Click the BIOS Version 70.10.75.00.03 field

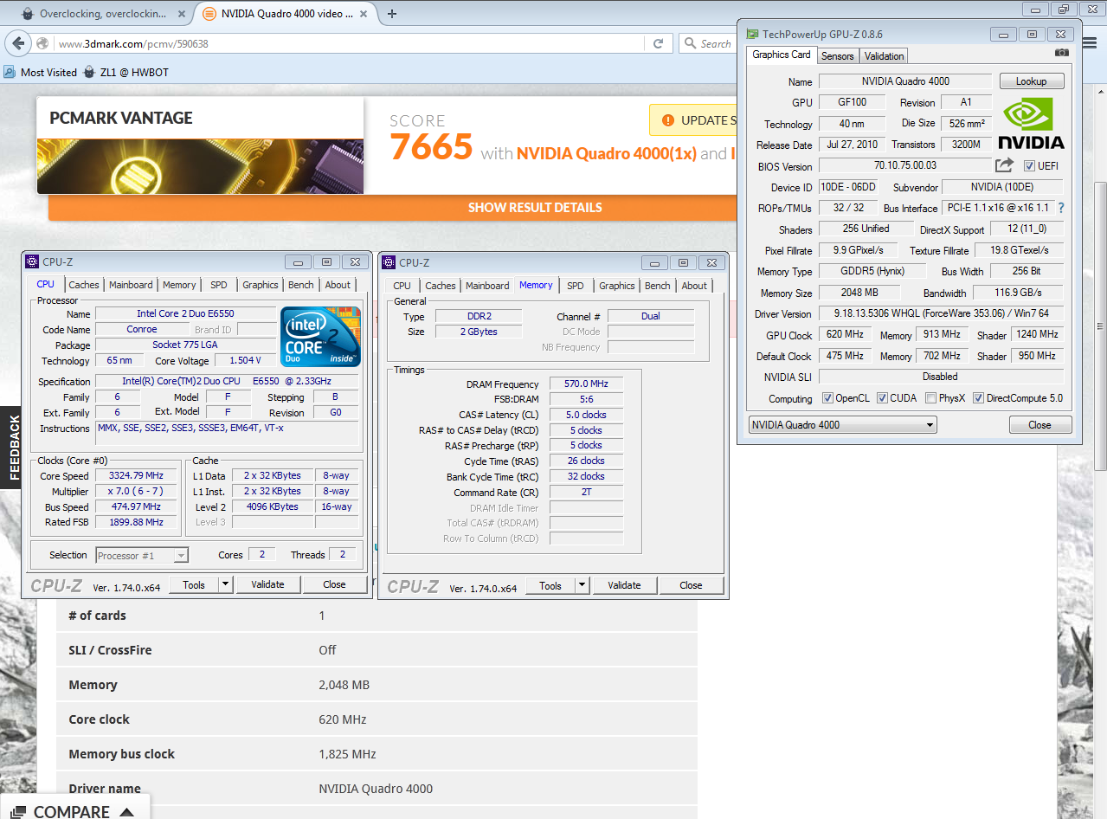pyautogui.click(x=905, y=165)
